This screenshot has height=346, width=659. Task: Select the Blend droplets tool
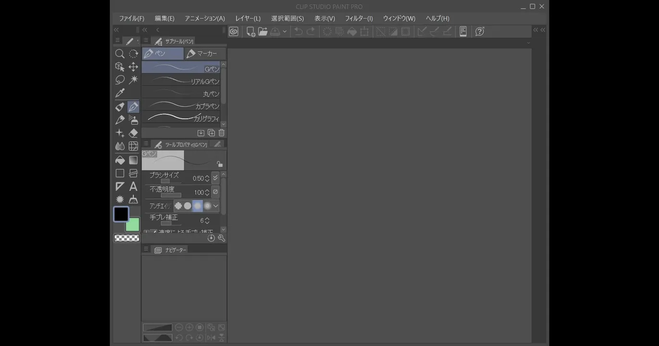tap(120, 146)
